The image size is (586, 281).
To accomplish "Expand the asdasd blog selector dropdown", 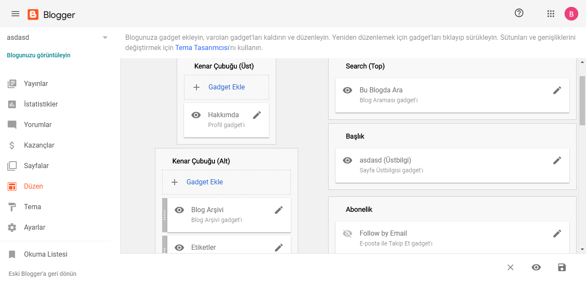I will (x=105, y=38).
